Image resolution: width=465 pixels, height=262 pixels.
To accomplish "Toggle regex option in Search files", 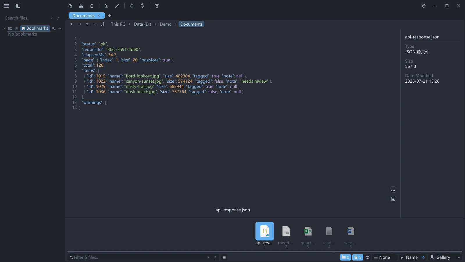I will (58, 18).
